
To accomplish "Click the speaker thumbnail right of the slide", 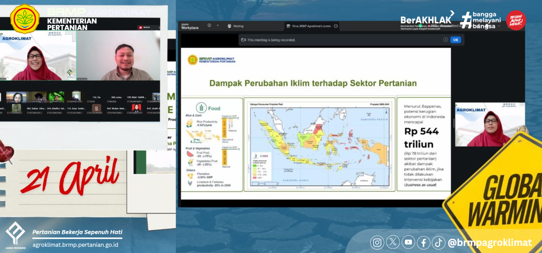I will [490, 124].
